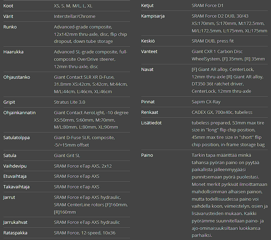The image size is (271, 240).
Task: Select the Interstellar/Chrome color value
Action: (x=75, y=17)
